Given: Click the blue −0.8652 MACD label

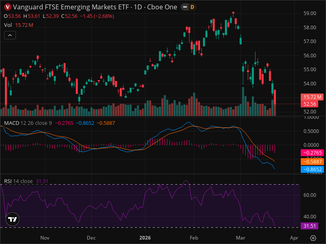Looking at the screenshot, I should click(312, 170).
